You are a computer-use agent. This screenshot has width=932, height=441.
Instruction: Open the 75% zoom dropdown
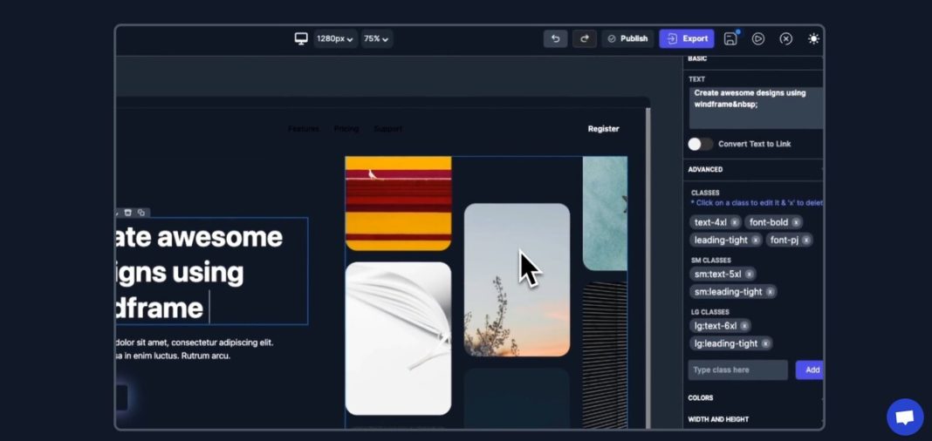pos(377,38)
